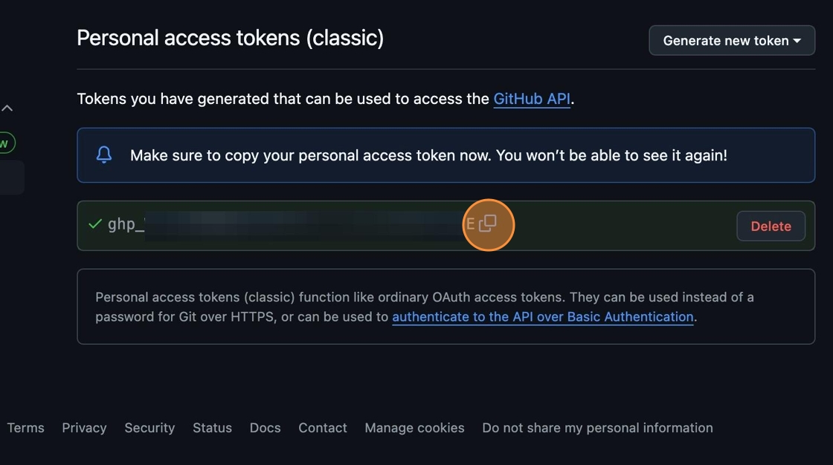Copy the personal access token to clipboard

[x=488, y=224]
